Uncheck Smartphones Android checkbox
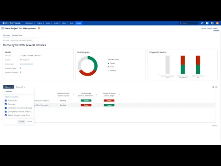The image size is (221, 166). click(6, 112)
